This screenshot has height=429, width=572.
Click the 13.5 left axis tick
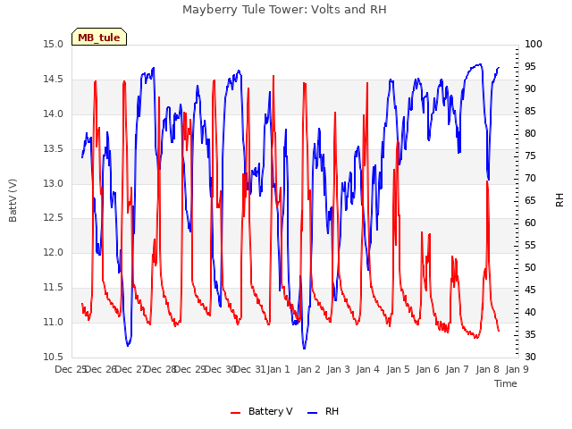point(53,149)
